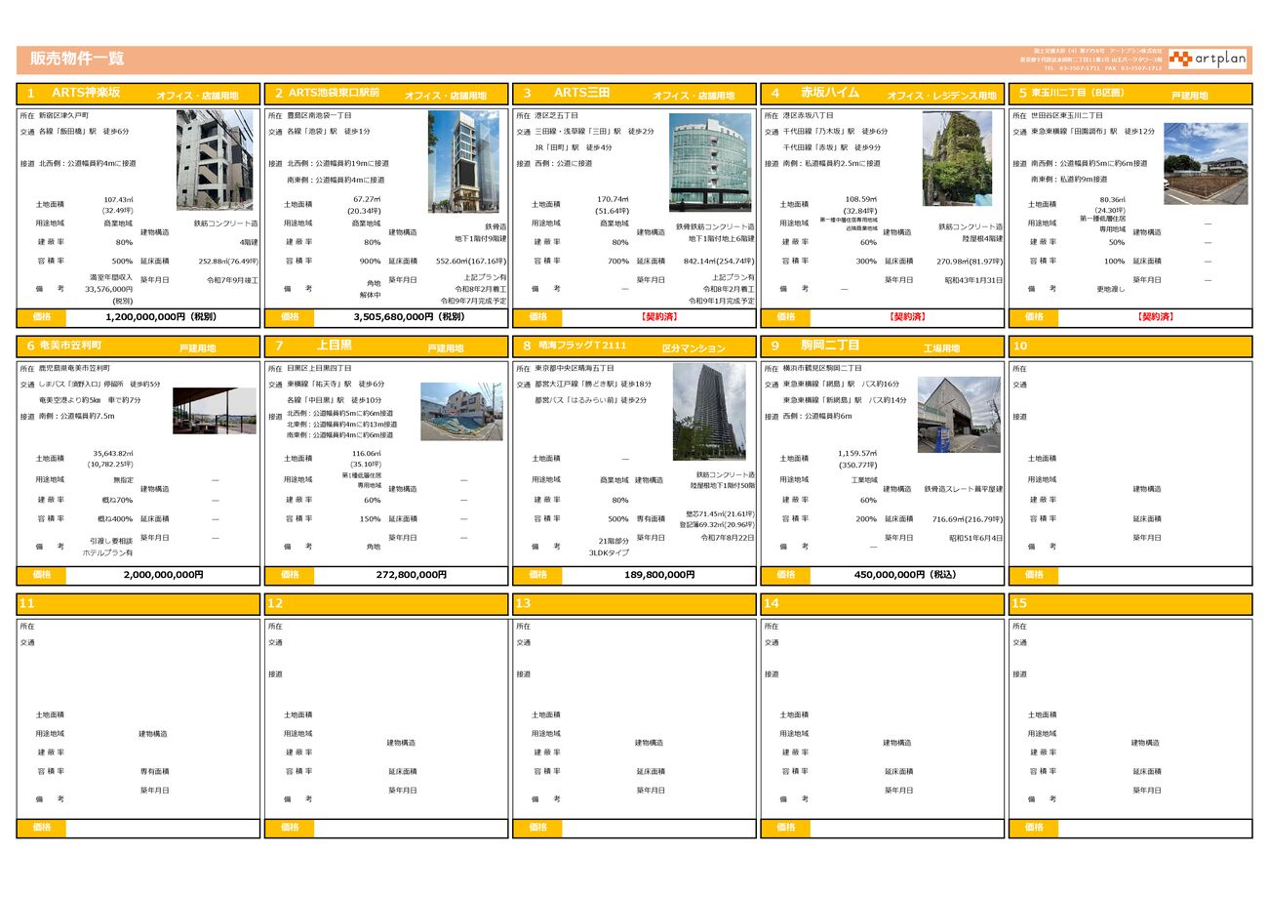Click the 3,505,680,000円 price cell
The width and height of the screenshot is (1268, 897).
(x=409, y=317)
